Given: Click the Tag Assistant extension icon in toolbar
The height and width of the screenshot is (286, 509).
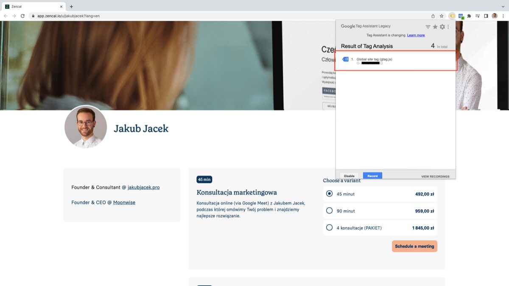Looking at the screenshot, I should (452, 16).
